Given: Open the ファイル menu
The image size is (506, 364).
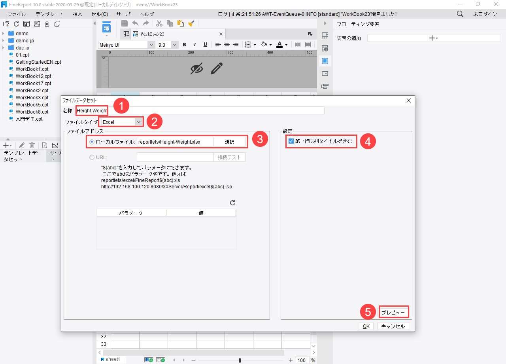Looking at the screenshot, I should click(x=17, y=14).
